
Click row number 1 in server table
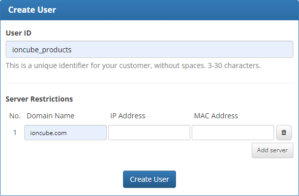click(15, 133)
